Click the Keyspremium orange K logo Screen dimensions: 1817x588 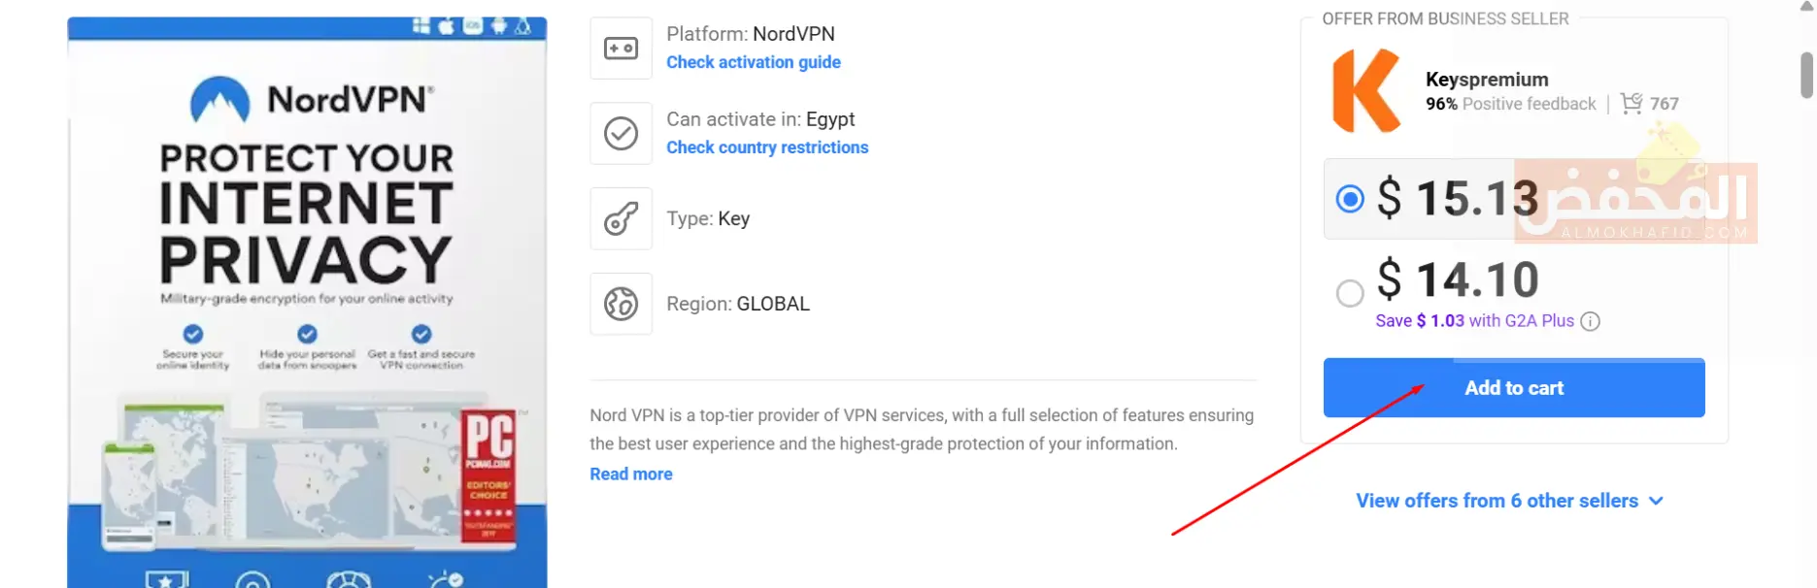click(1365, 91)
